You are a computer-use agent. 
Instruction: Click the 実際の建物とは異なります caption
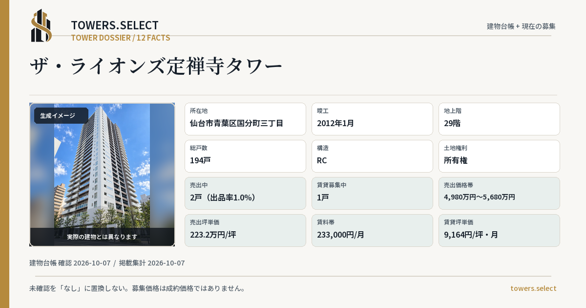(x=102, y=237)
